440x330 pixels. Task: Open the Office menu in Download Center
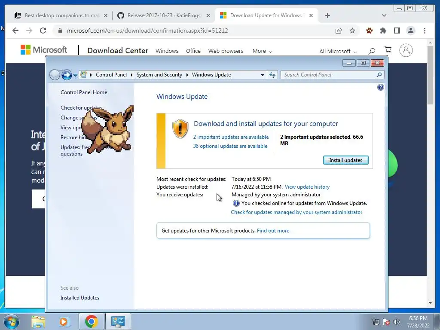(x=193, y=51)
